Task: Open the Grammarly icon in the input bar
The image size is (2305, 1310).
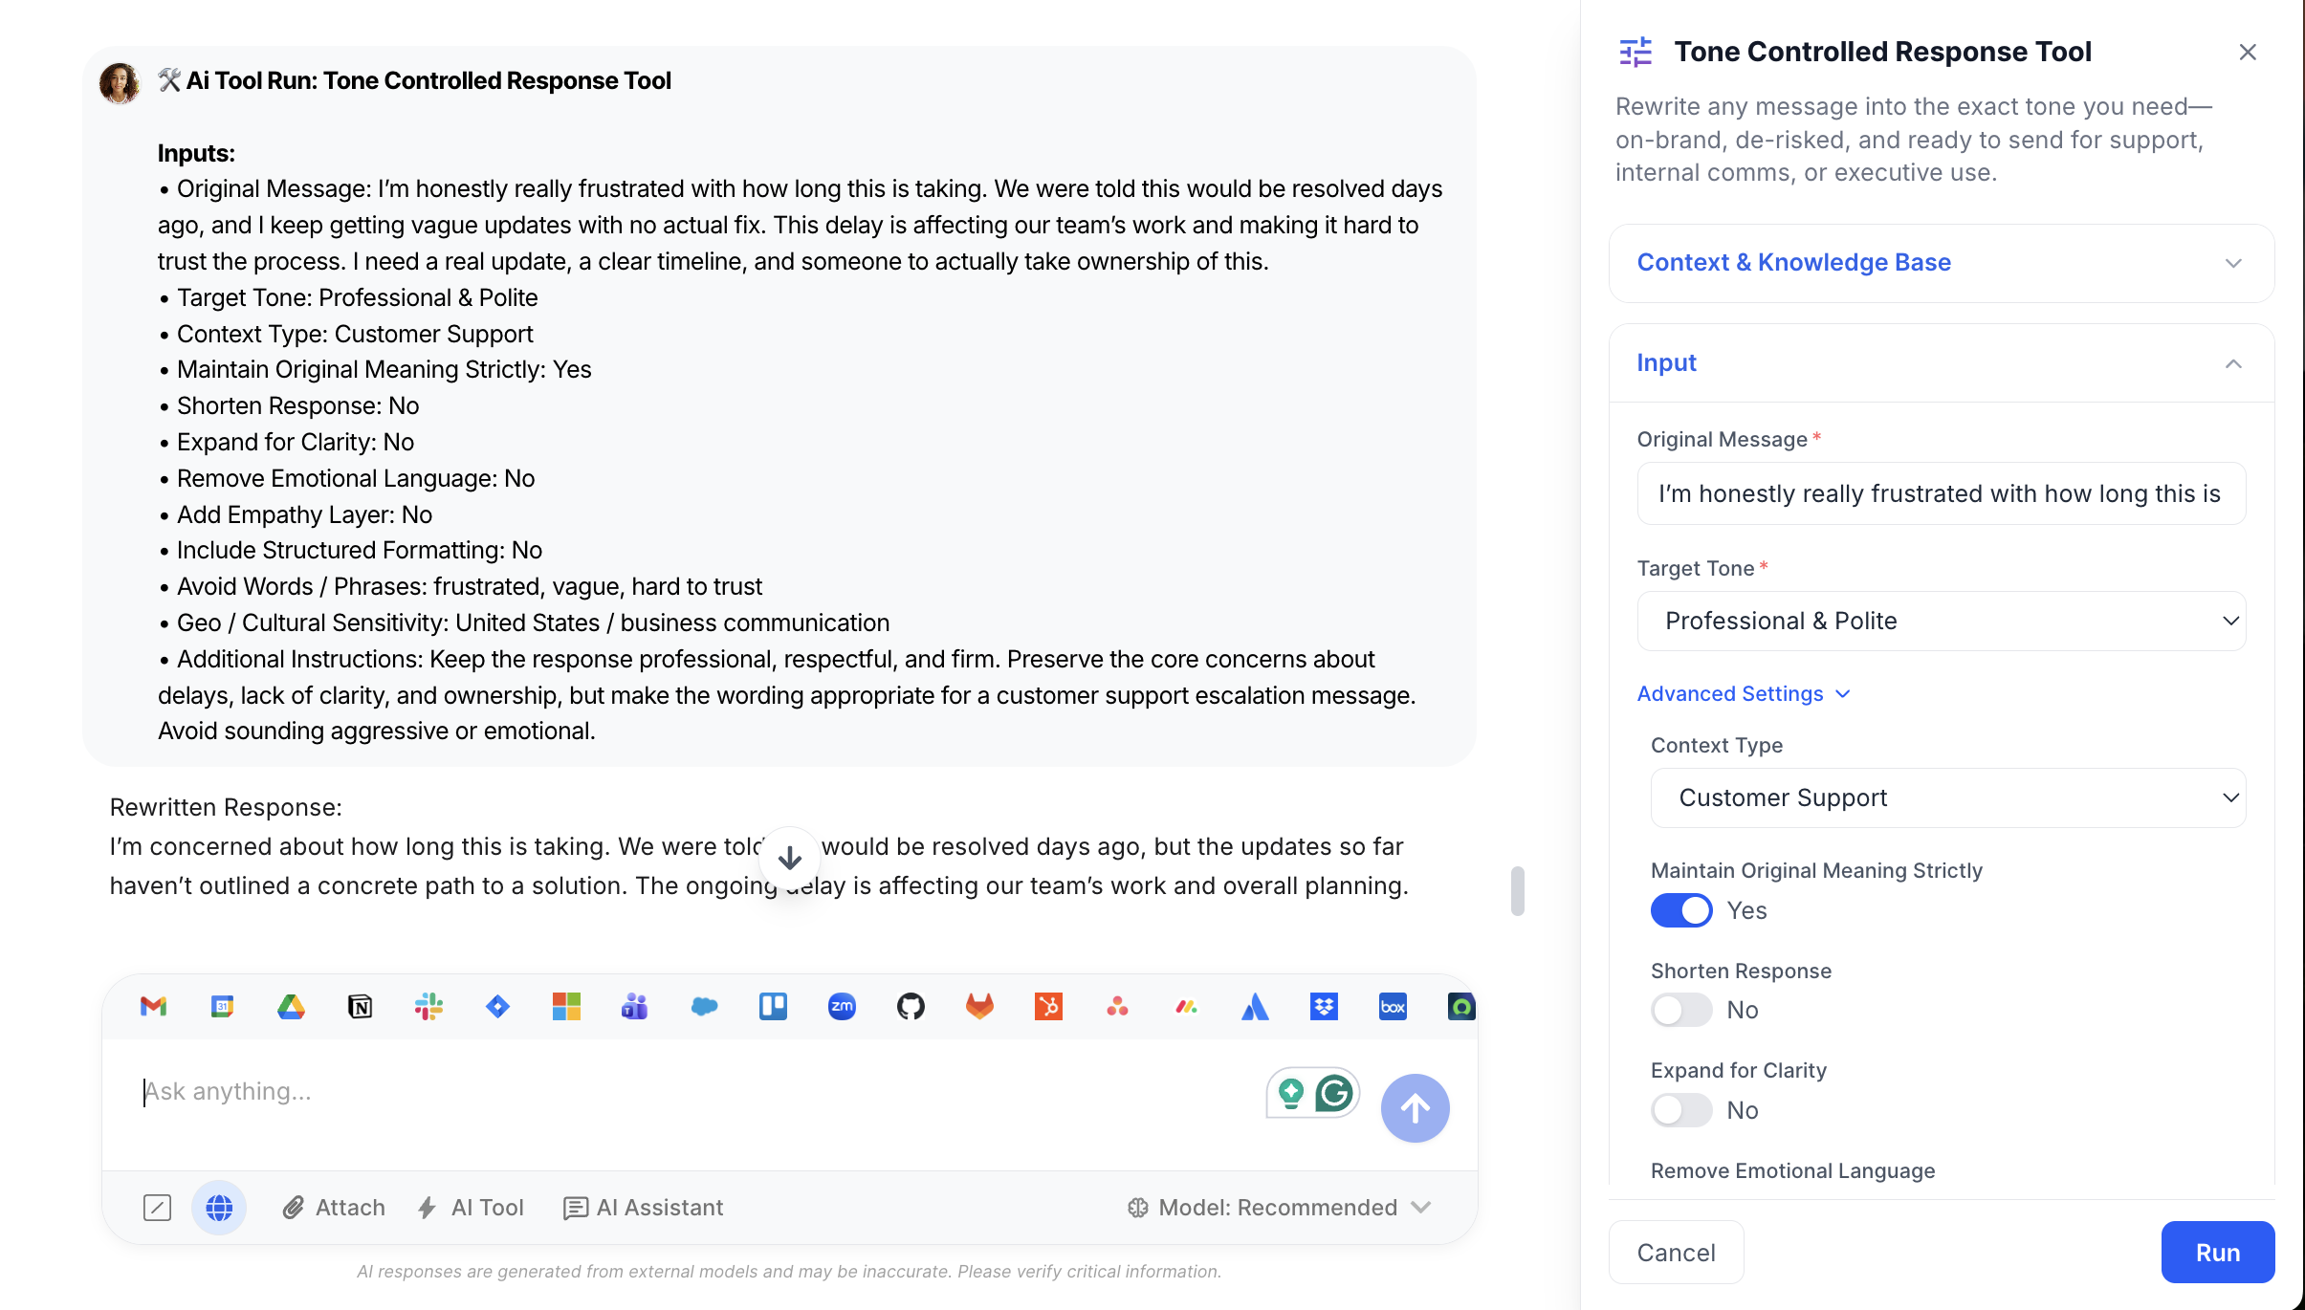Action: [1333, 1091]
